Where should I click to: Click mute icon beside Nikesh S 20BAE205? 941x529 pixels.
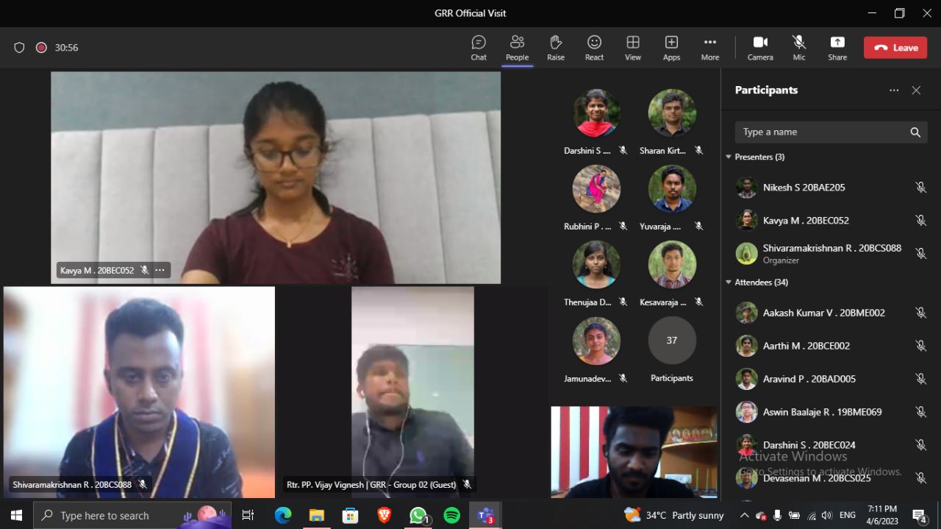(x=920, y=188)
